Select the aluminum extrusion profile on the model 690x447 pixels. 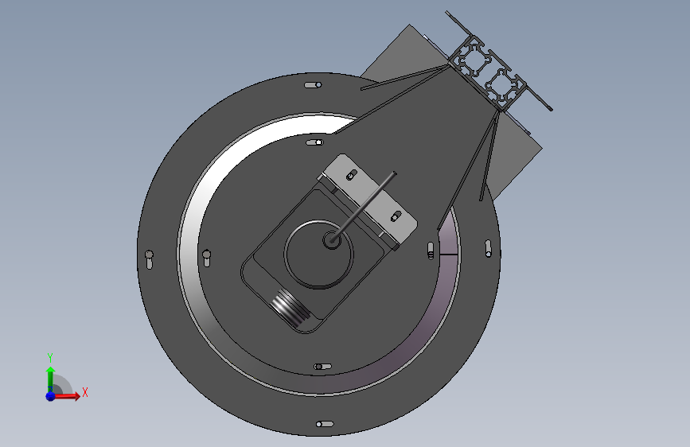coord(488,73)
